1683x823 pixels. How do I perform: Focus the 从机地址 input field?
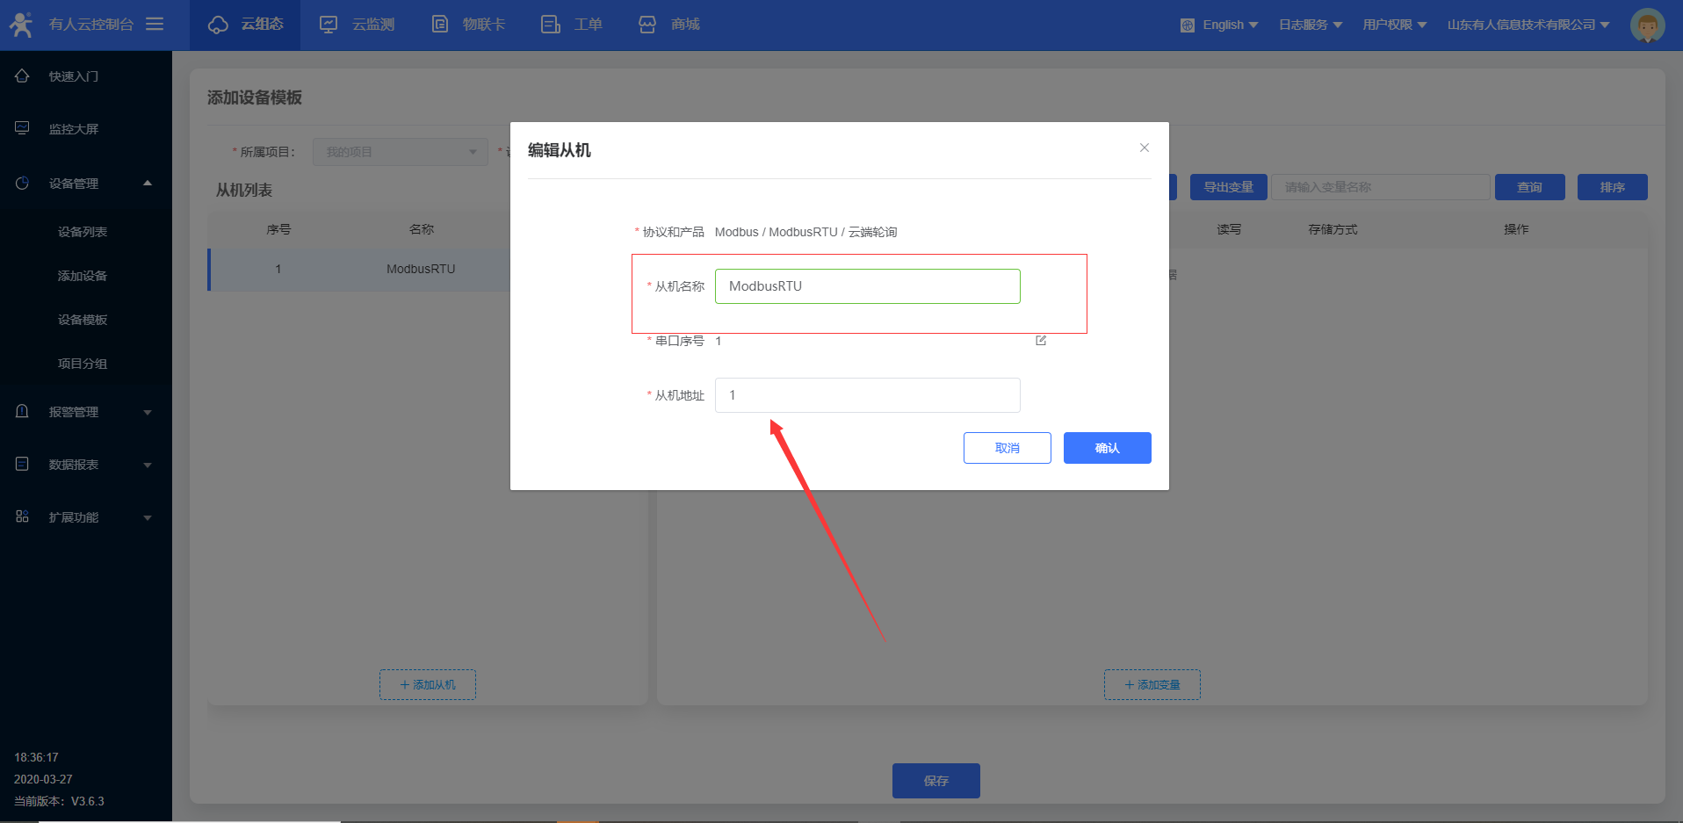pyautogui.click(x=867, y=395)
